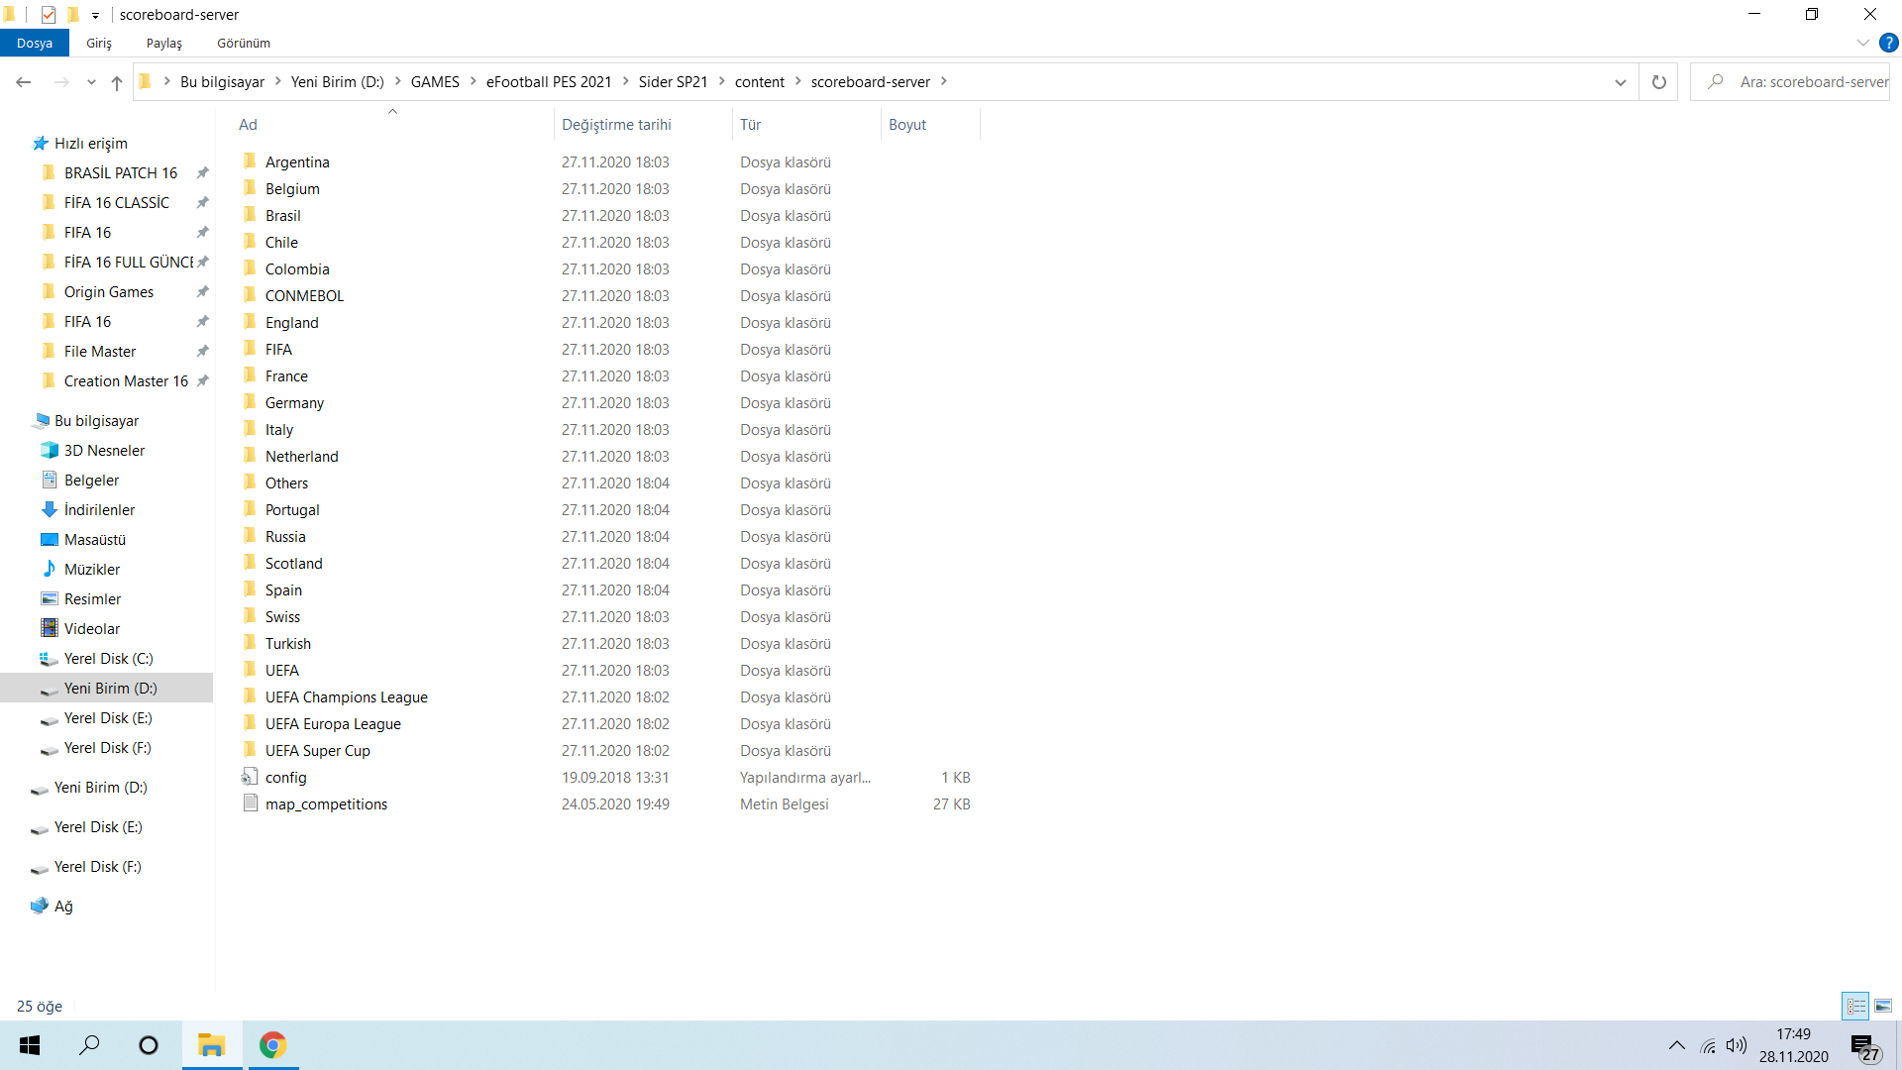Expand the address bar history dropdown
The image size is (1902, 1070).
(x=1621, y=82)
